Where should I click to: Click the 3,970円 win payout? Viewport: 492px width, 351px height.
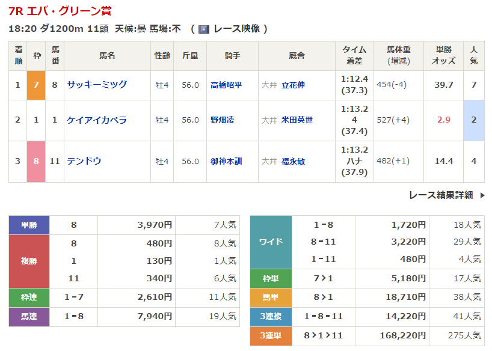tap(155, 225)
